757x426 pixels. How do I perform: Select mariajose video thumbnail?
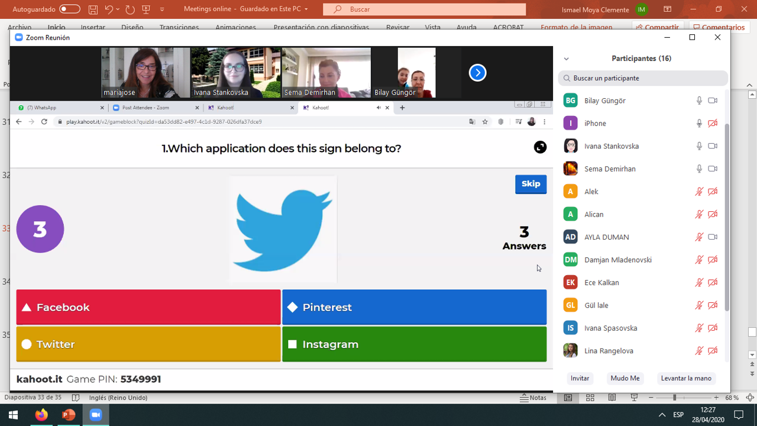145,73
